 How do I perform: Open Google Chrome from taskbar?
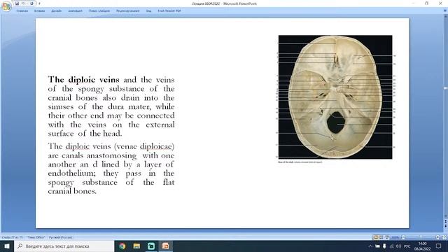[x=122, y=246]
